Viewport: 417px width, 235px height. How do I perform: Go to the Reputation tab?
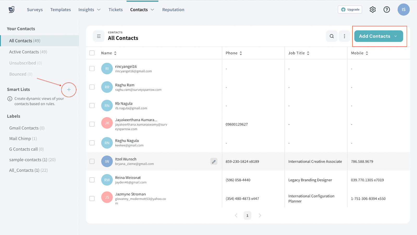point(173,10)
